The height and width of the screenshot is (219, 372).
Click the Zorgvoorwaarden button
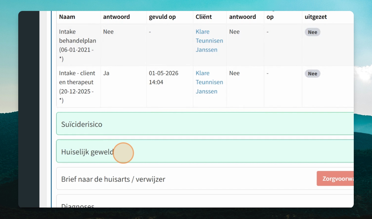tap(335, 179)
